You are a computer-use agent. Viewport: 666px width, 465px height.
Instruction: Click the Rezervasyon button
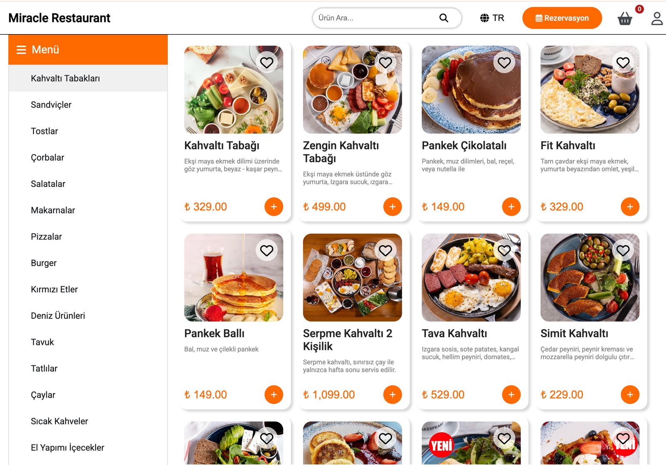(x=562, y=18)
